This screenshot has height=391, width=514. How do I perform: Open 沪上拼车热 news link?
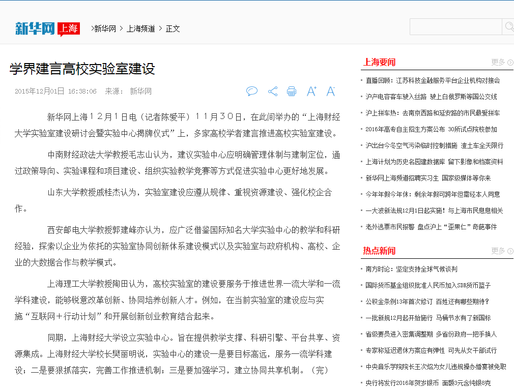click(433, 113)
